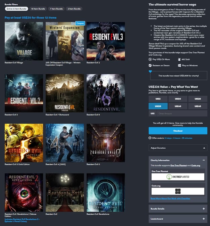Choose the US$35 price tier
Image resolution: width=210 pixels, height=226 pixels.
point(158,106)
